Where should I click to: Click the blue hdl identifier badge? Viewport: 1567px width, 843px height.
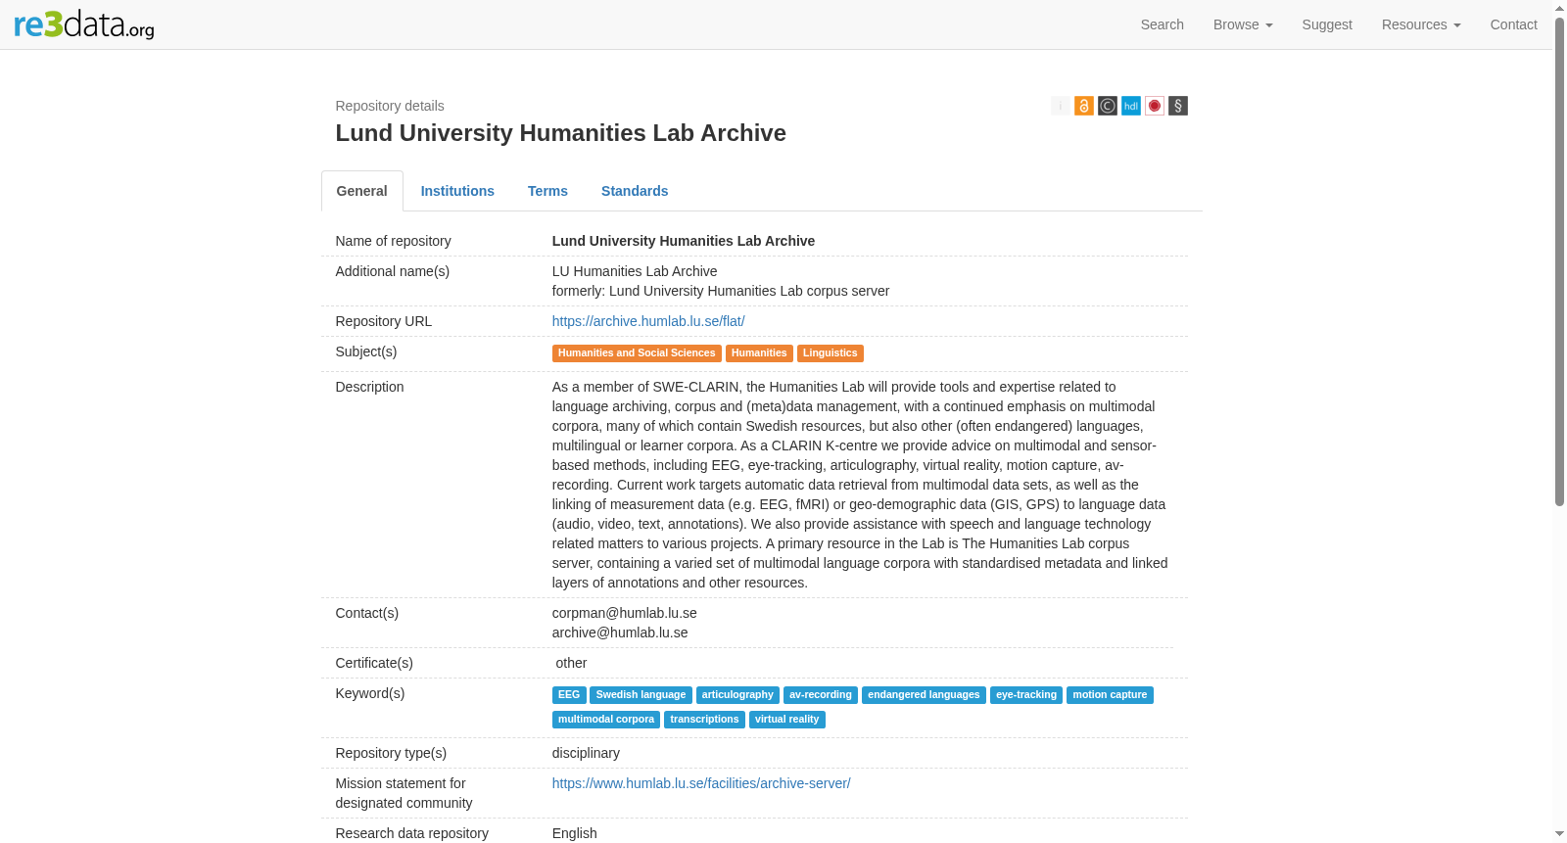click(1130, 106)
